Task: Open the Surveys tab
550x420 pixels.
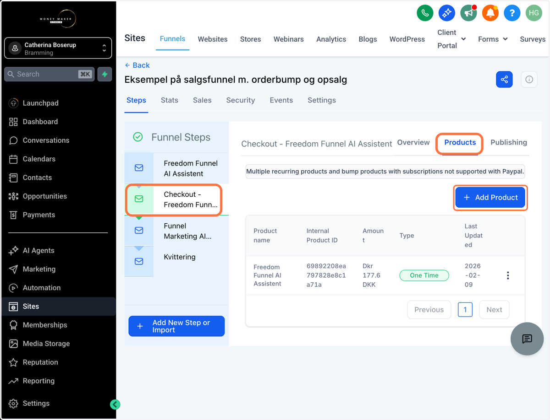Action: [x=533, y=39]
